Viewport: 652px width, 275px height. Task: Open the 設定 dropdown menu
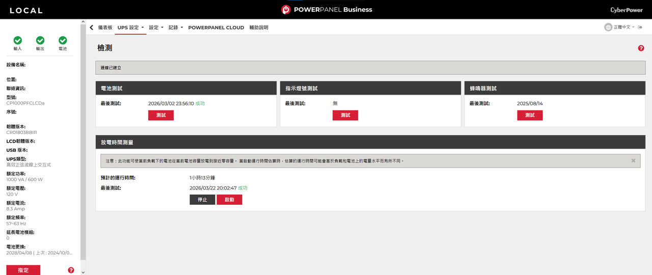tap(156, 28)
